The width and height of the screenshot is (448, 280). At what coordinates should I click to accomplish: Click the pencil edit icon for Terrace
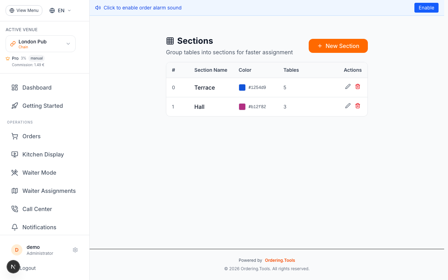pyautogui.click(x=348, y=86)
